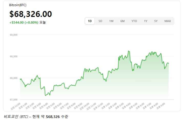This screenshot has width=185, height=120.
Task: Click the $68,326.00 price value
Action: pyautogui.click(x=31, y=14)
